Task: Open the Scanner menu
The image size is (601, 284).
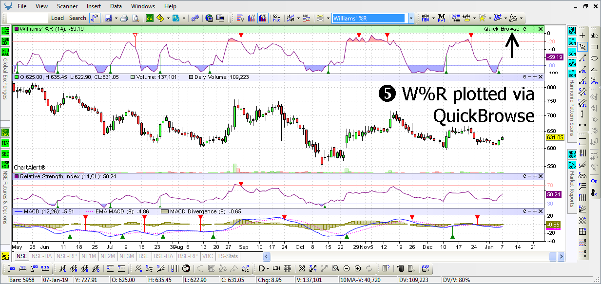Action: (67, 6)
